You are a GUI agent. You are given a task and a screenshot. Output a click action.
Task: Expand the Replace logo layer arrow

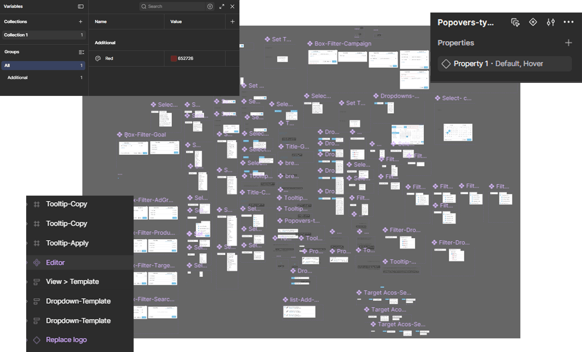pos(27,340)
